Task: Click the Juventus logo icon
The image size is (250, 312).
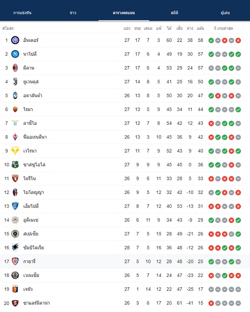Action: tap(15, 82)
